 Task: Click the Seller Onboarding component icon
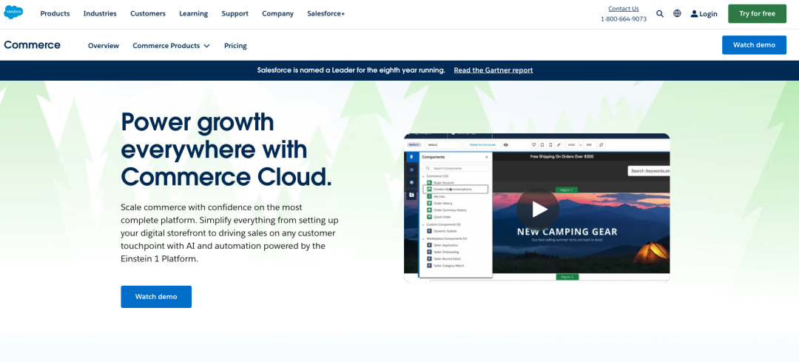coord(429,252)
